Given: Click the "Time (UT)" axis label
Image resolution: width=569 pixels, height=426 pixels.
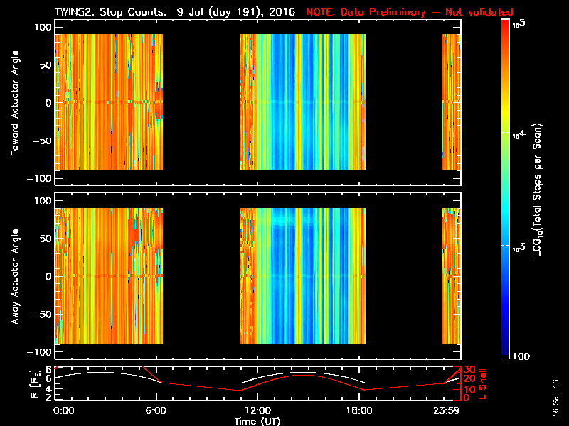Looking at the screenshot, I should (x=257, y=421).
